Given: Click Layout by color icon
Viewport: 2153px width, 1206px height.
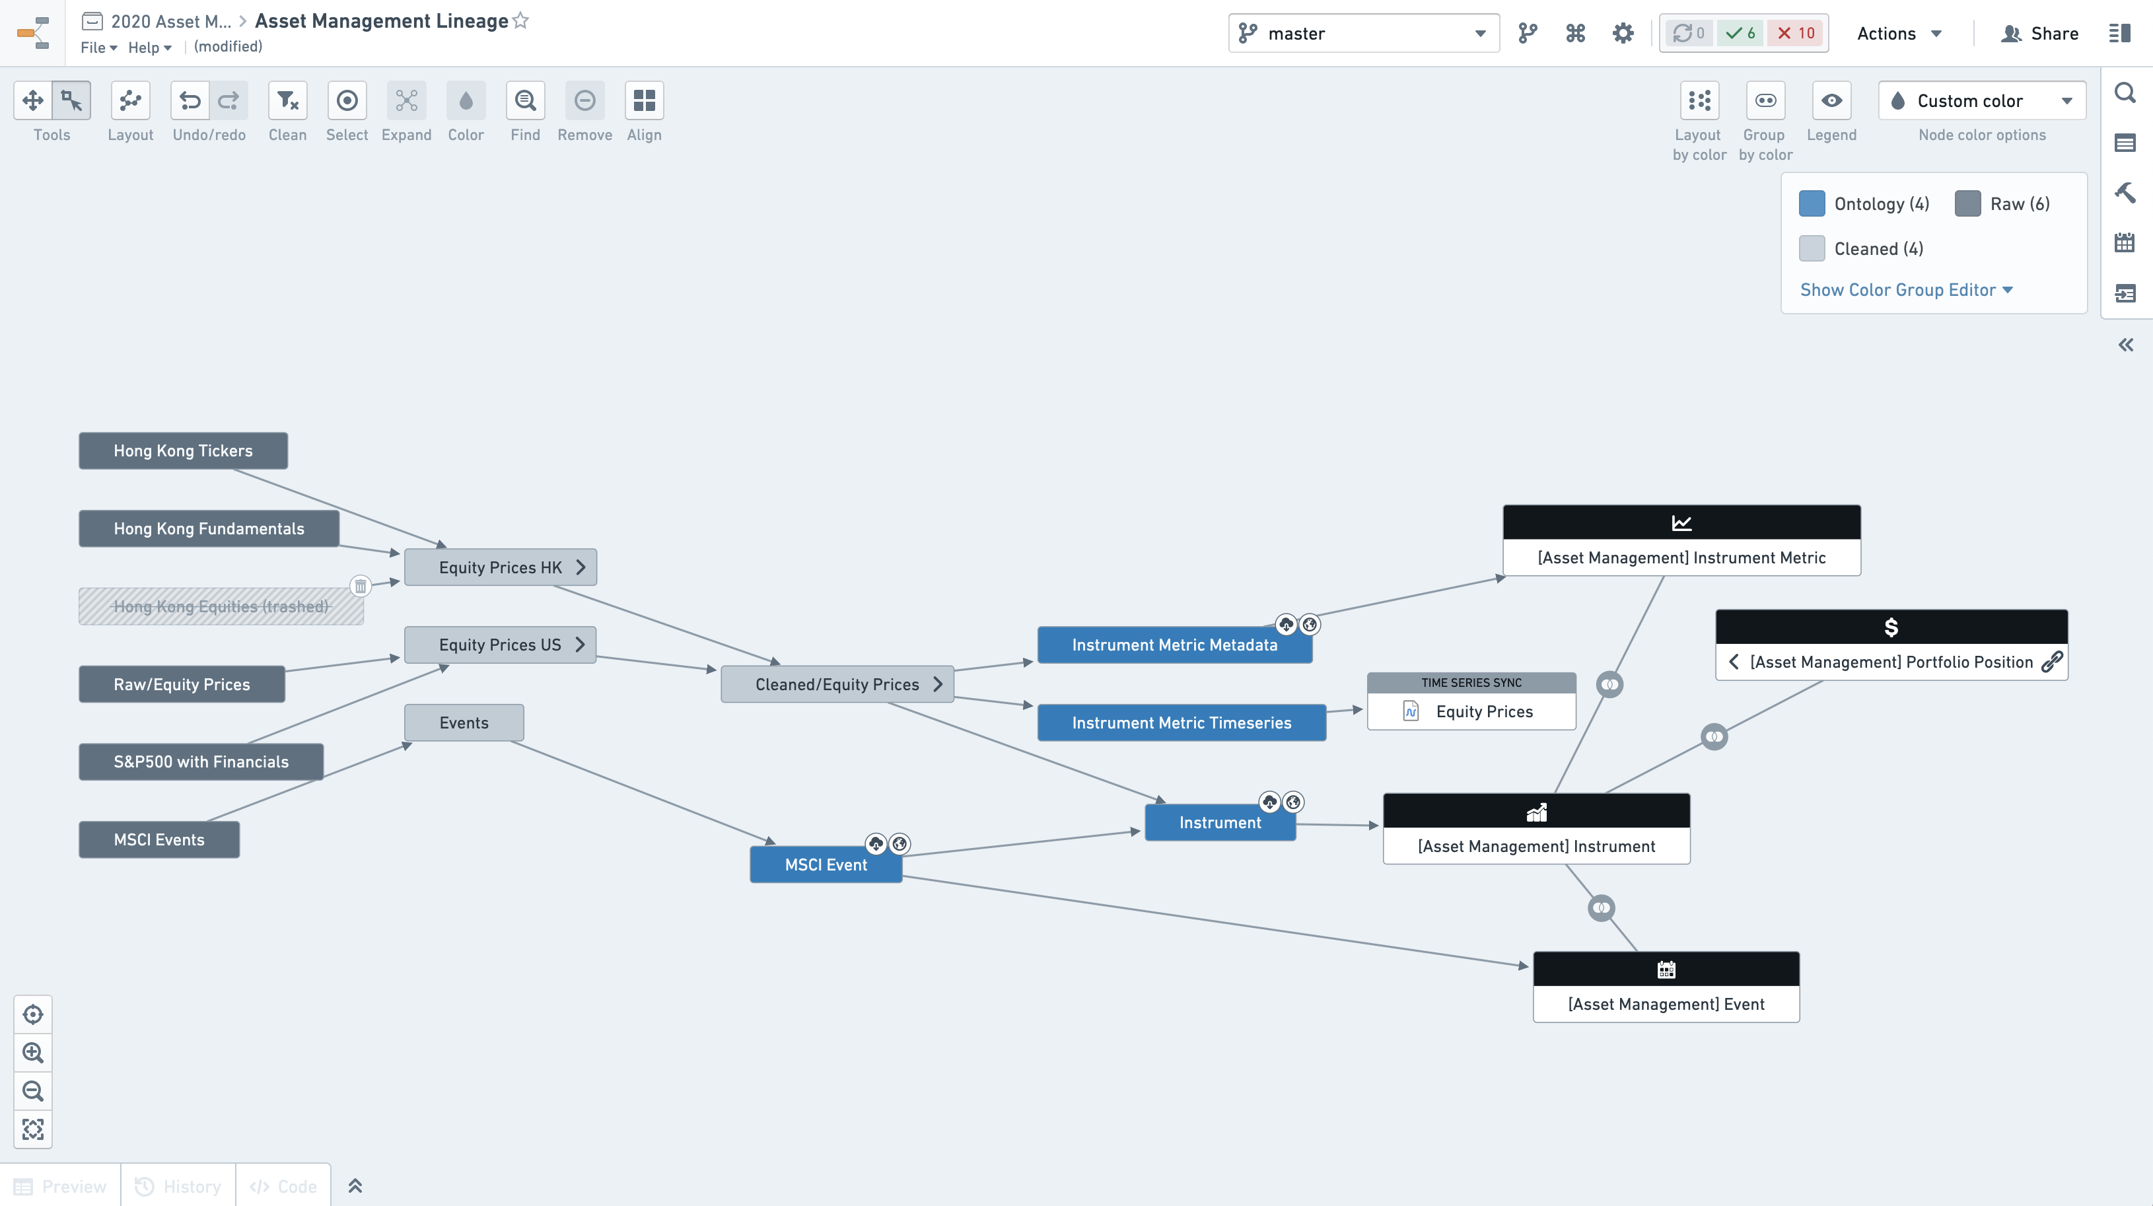Looking at the screenshot, I should [1699, 101].
